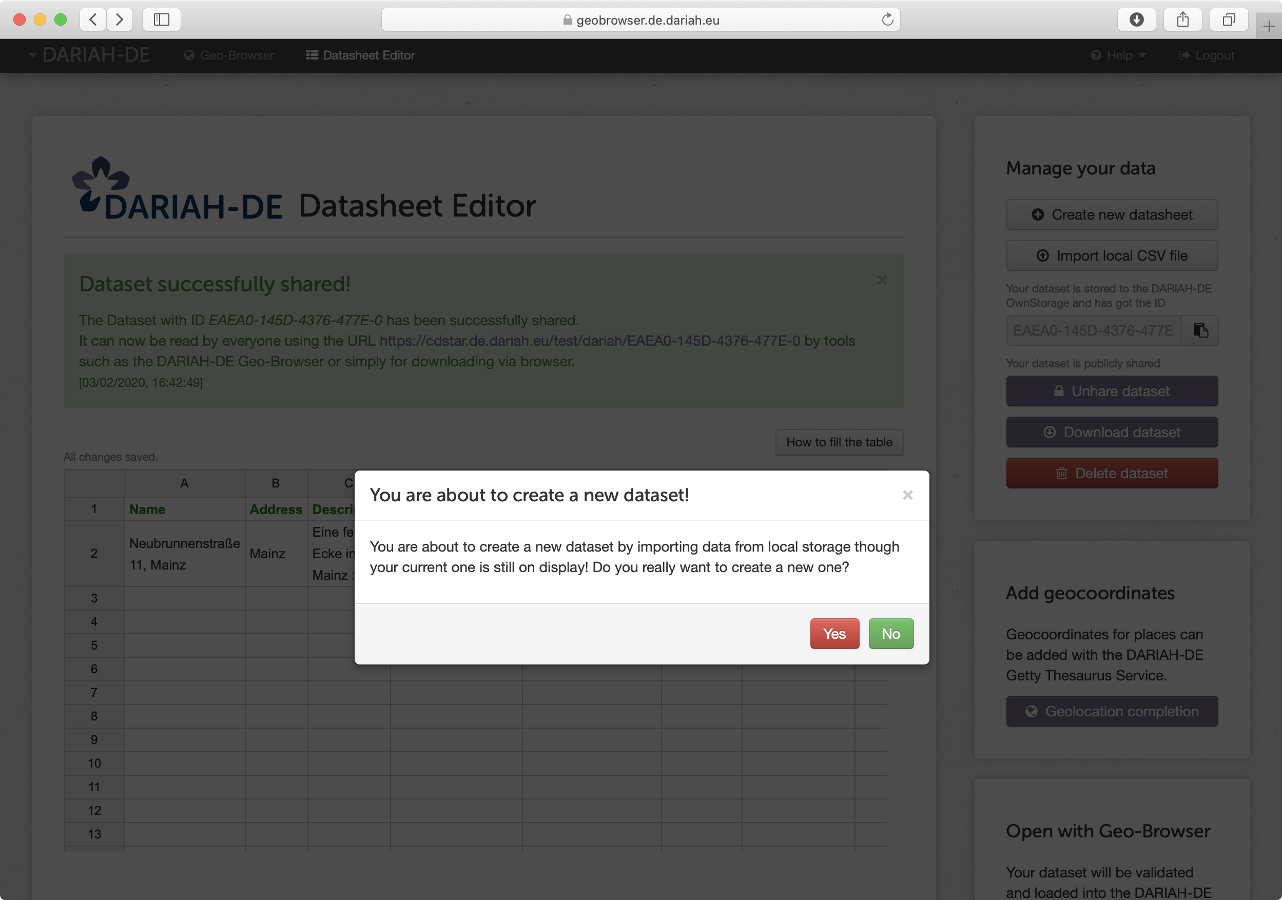Viewport: 1282px width, 900px height.
Task: Open How to fill the table help
Action: pos(839,442)
